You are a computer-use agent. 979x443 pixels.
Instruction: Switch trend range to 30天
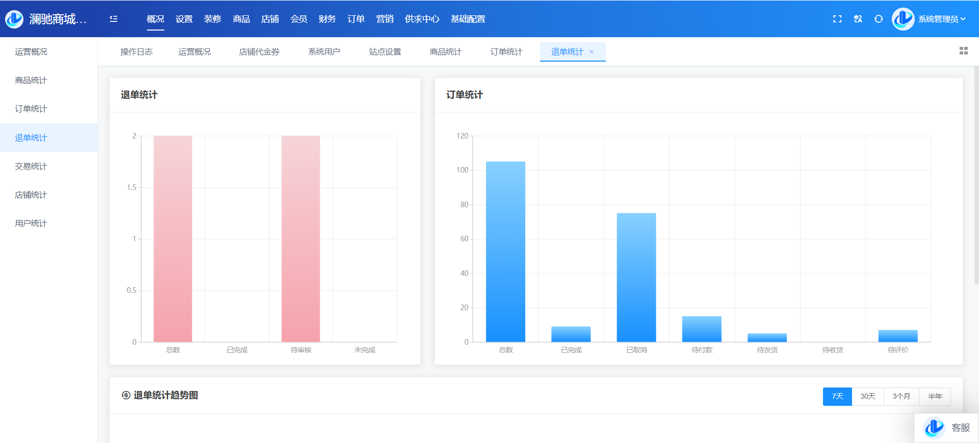tap(868, 396)
